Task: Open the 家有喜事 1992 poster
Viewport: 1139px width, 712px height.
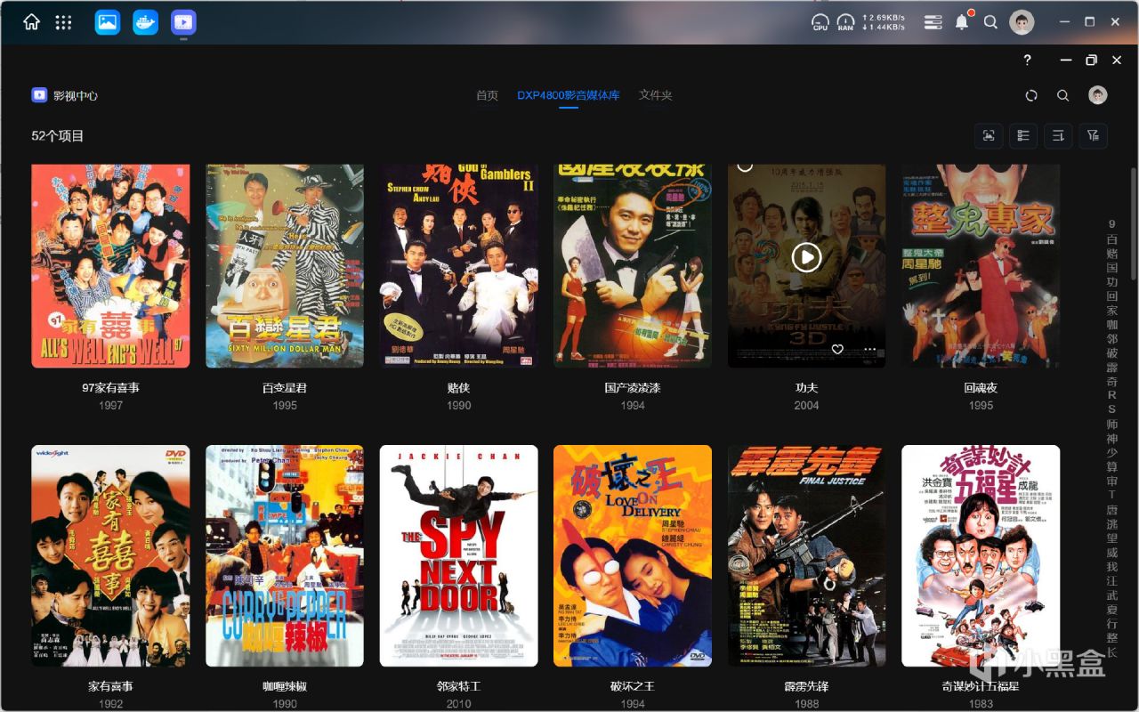Action: pyautogui.click(x=110, y=555)
